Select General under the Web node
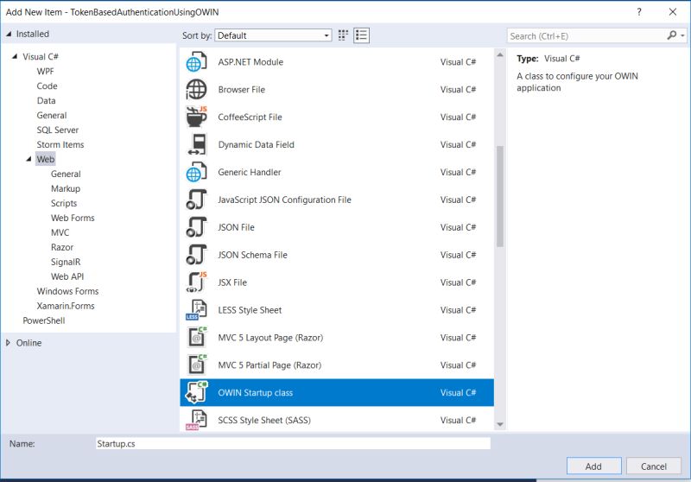The height and width of the screenshot is (482, 691). point(66,174)
